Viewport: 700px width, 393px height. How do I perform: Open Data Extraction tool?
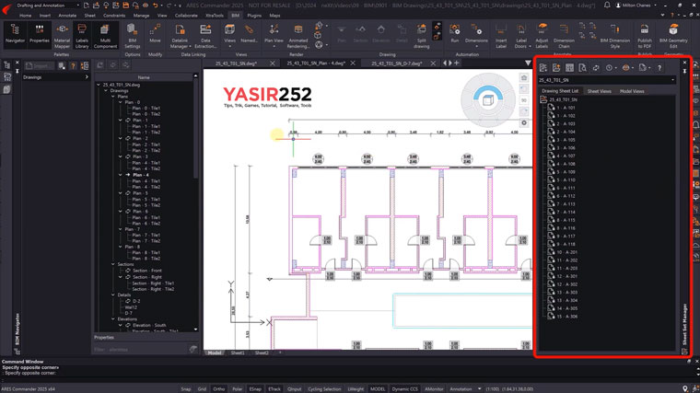coord(205,36)
